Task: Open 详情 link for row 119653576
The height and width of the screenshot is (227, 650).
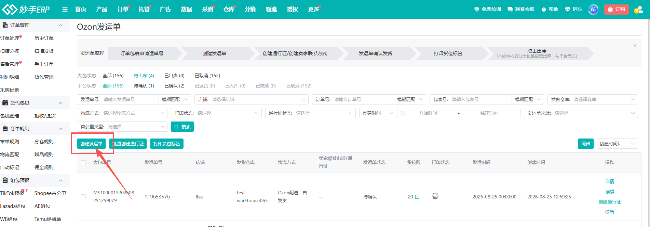Action: click(610, 181)
